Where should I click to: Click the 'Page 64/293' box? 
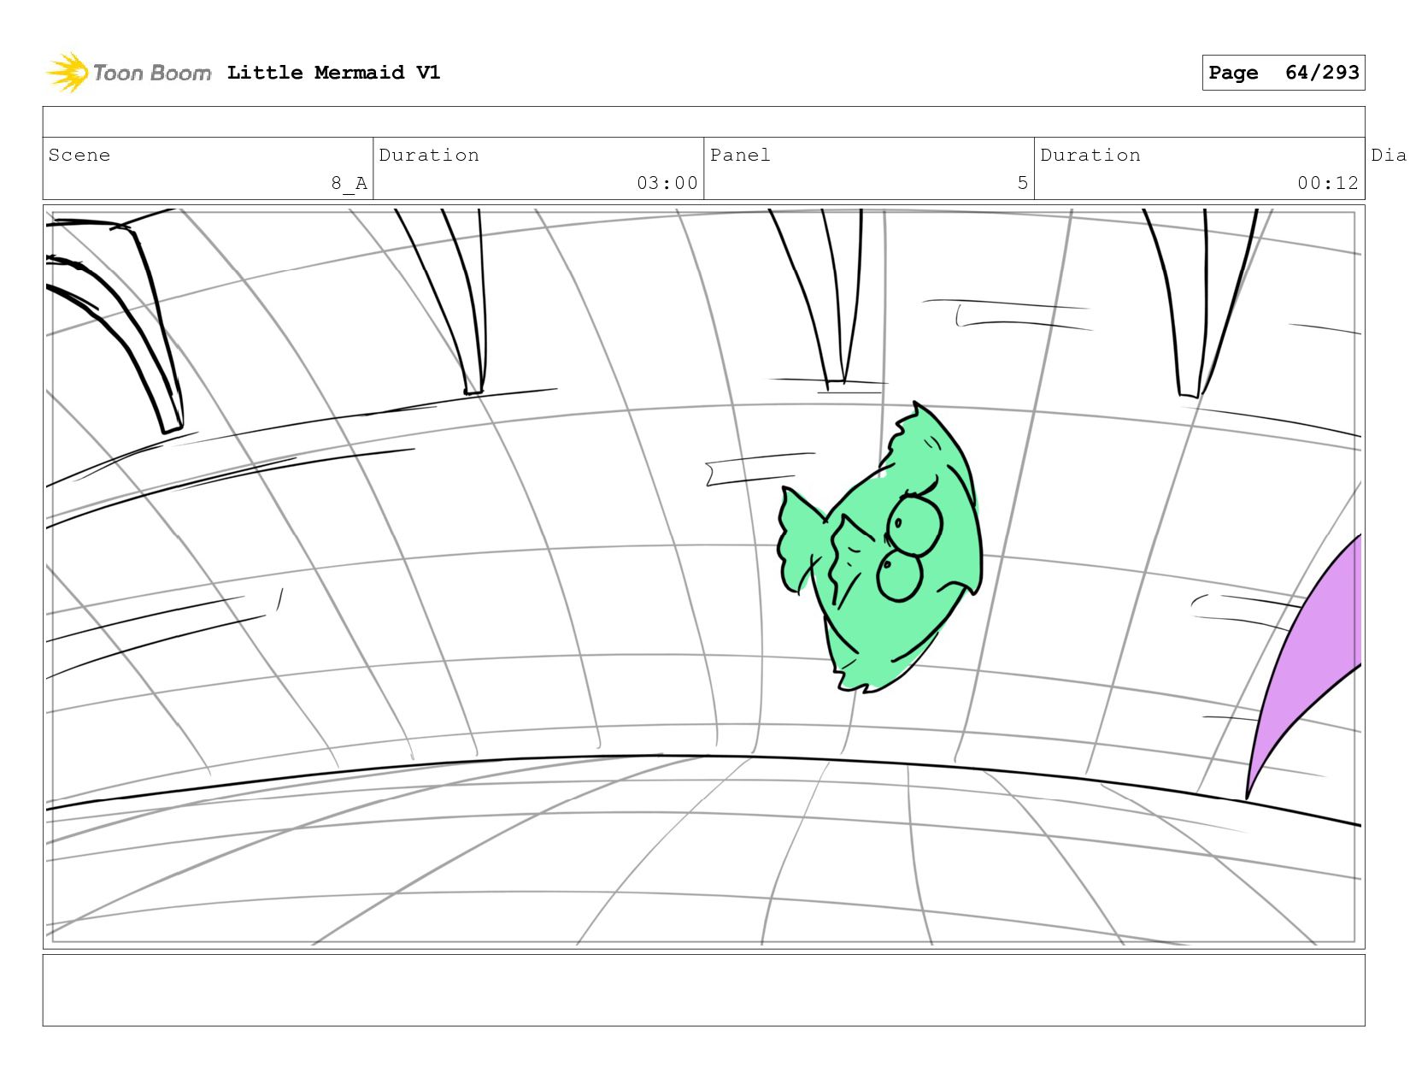[x=1283, y=73]
